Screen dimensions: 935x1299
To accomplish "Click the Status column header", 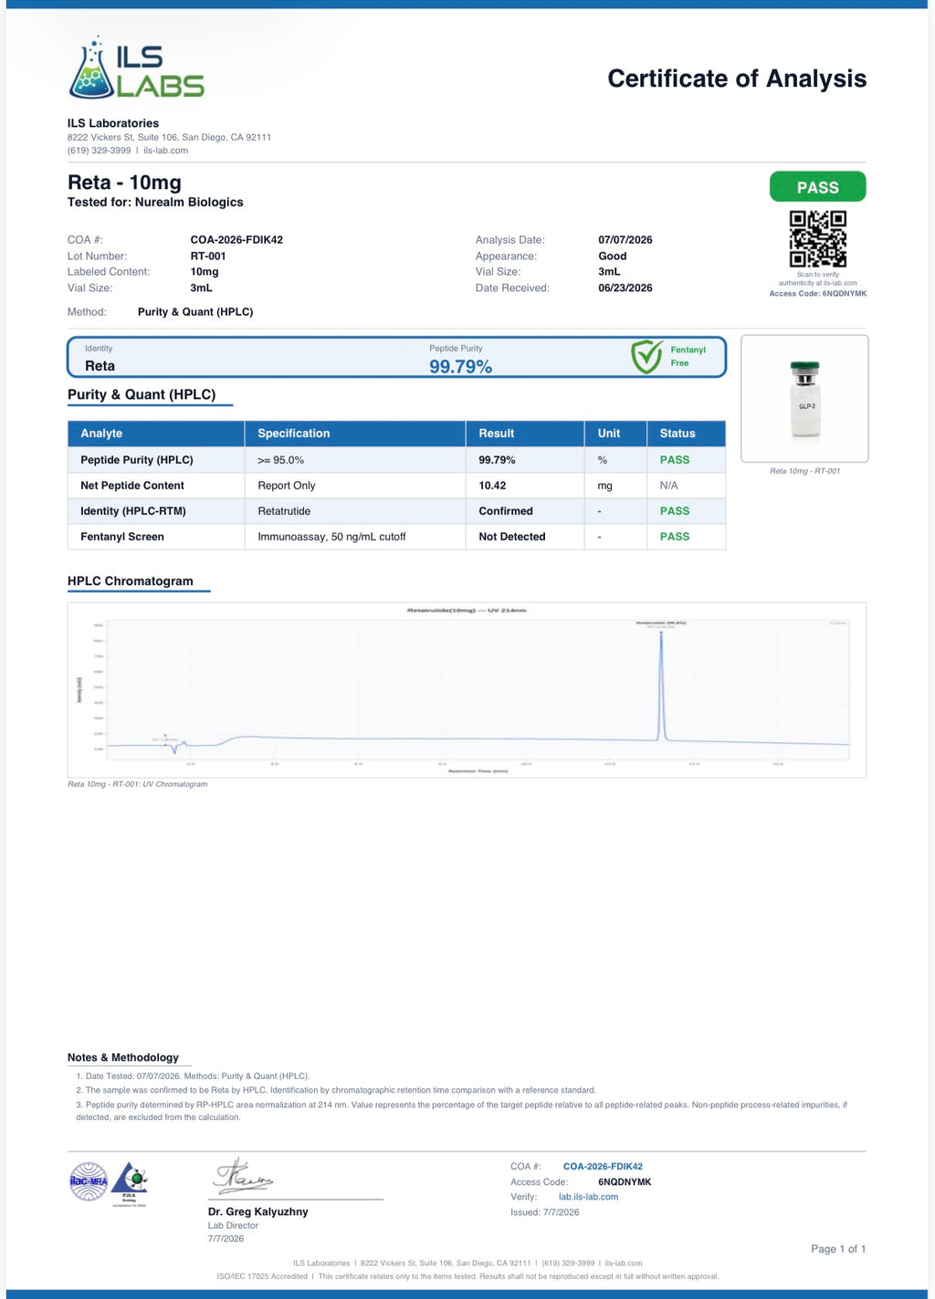I will pyautogui.click(x=686, y=434).
